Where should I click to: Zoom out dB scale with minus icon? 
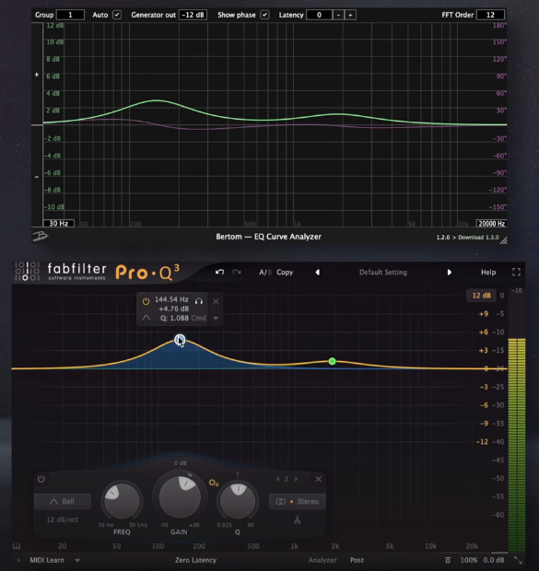tap(37, 177)
